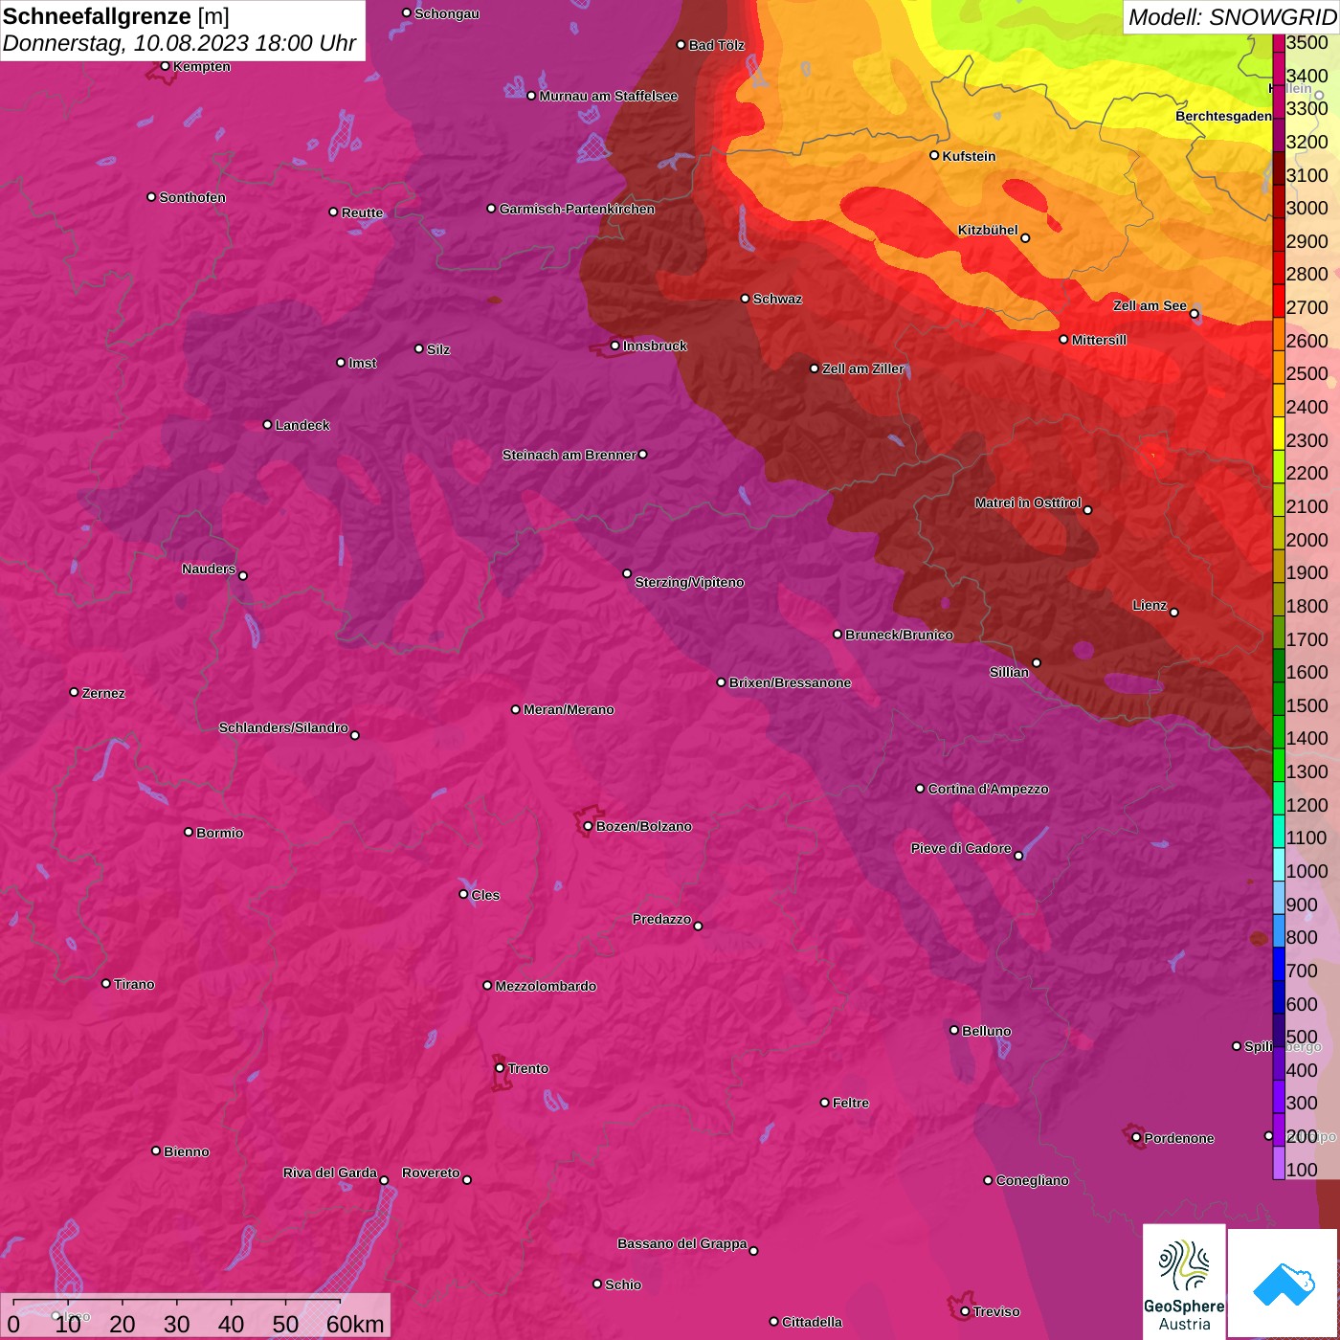
Task: Click the Kitzbühel location dot
Action: pyautogui.click(x=1025, y=237)
